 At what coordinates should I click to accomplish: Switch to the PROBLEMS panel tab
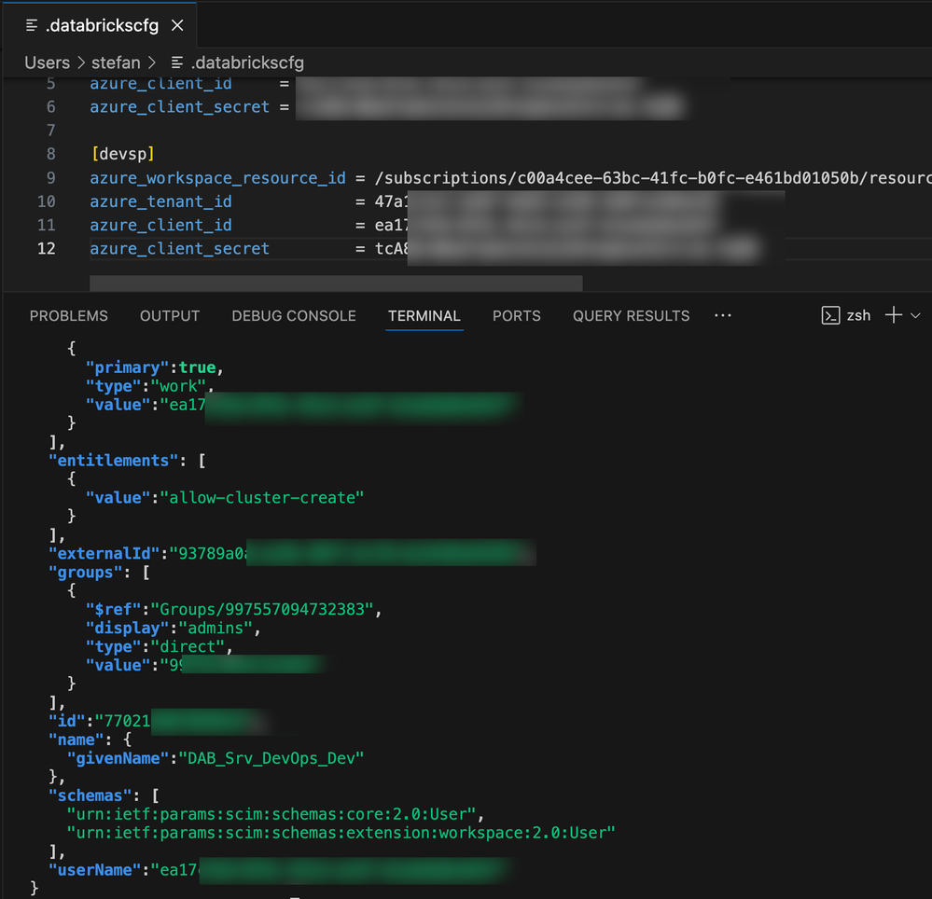coord(68,316)
